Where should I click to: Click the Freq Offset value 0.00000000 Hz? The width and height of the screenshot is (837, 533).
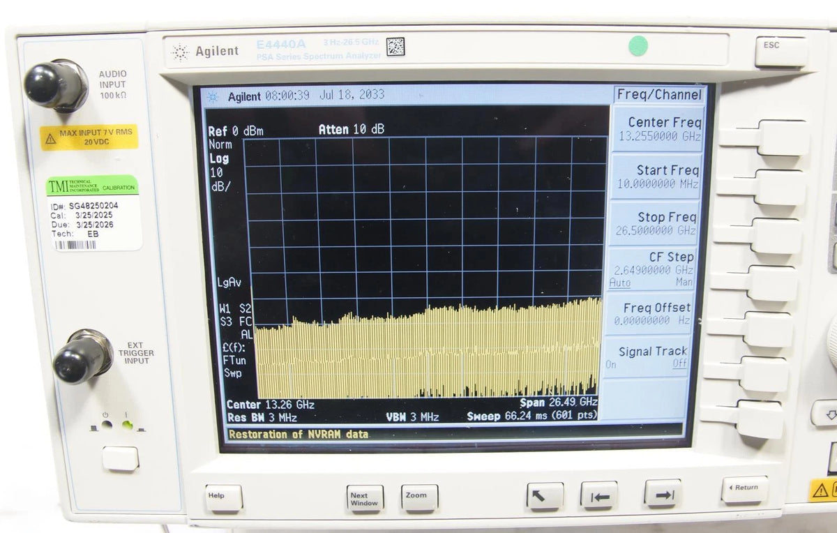(652, 321)
